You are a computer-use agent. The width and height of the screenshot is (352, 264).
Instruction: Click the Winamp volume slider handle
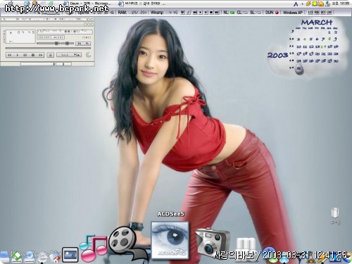(x=56, y=44)
